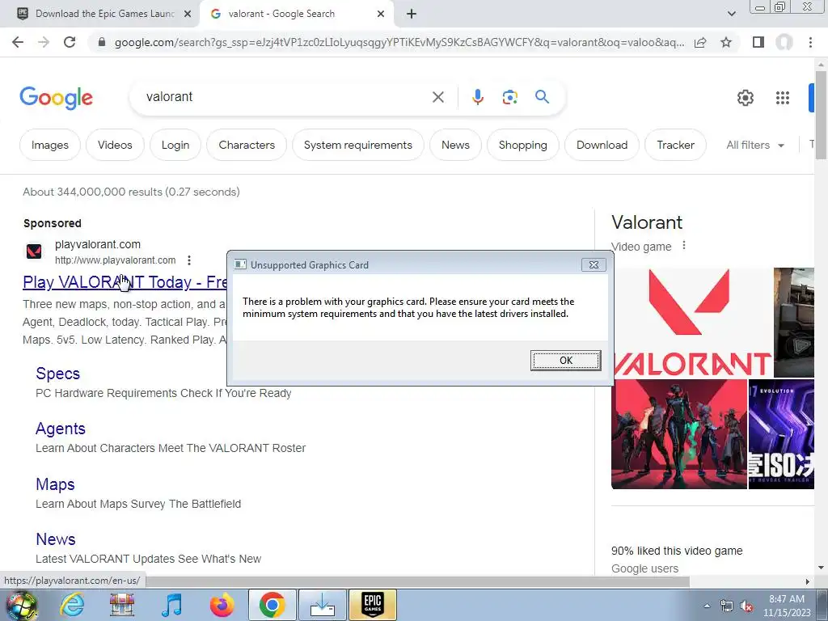Open Google Lens image search icon

click(509, 97)
